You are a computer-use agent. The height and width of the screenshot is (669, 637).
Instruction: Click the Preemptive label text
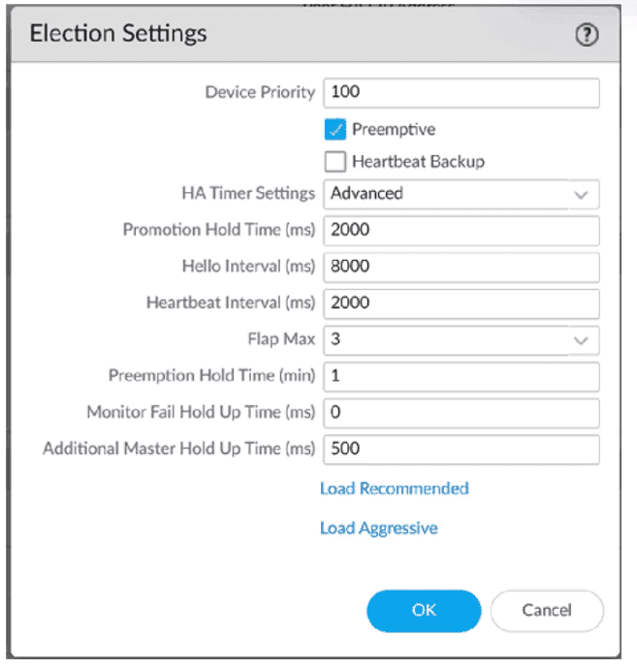[x=393, y=130]
